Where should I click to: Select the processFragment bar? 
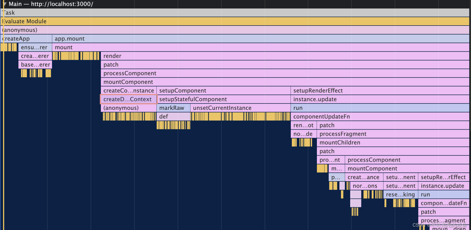[393, 134]
